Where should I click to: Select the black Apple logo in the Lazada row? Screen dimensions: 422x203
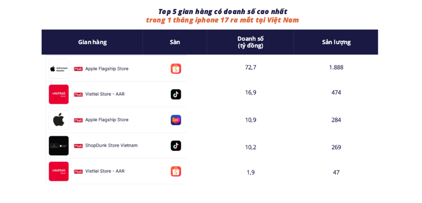click(59, 120)
